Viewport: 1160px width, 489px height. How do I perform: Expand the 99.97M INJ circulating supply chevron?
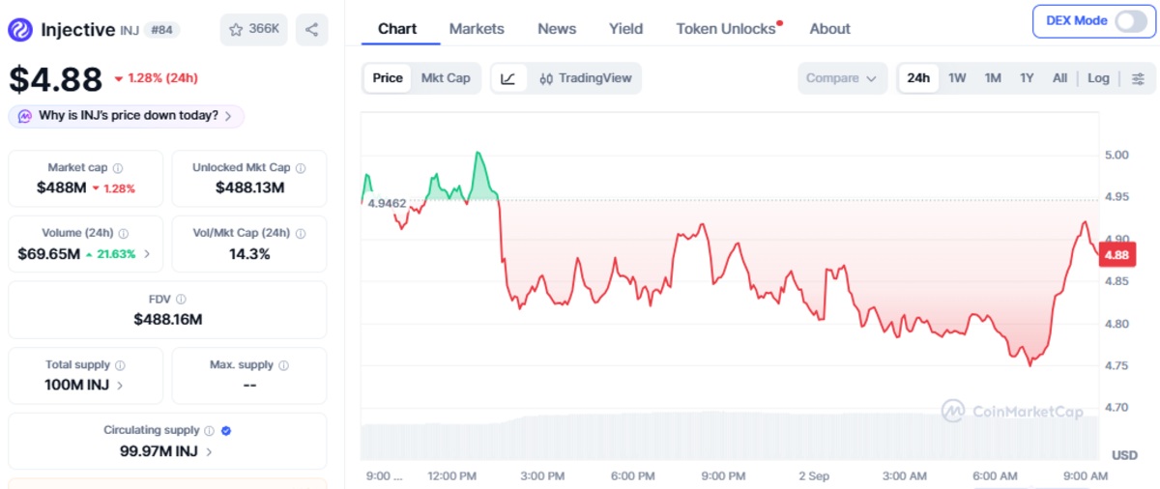pyautogui.click(x=209, y=451)
